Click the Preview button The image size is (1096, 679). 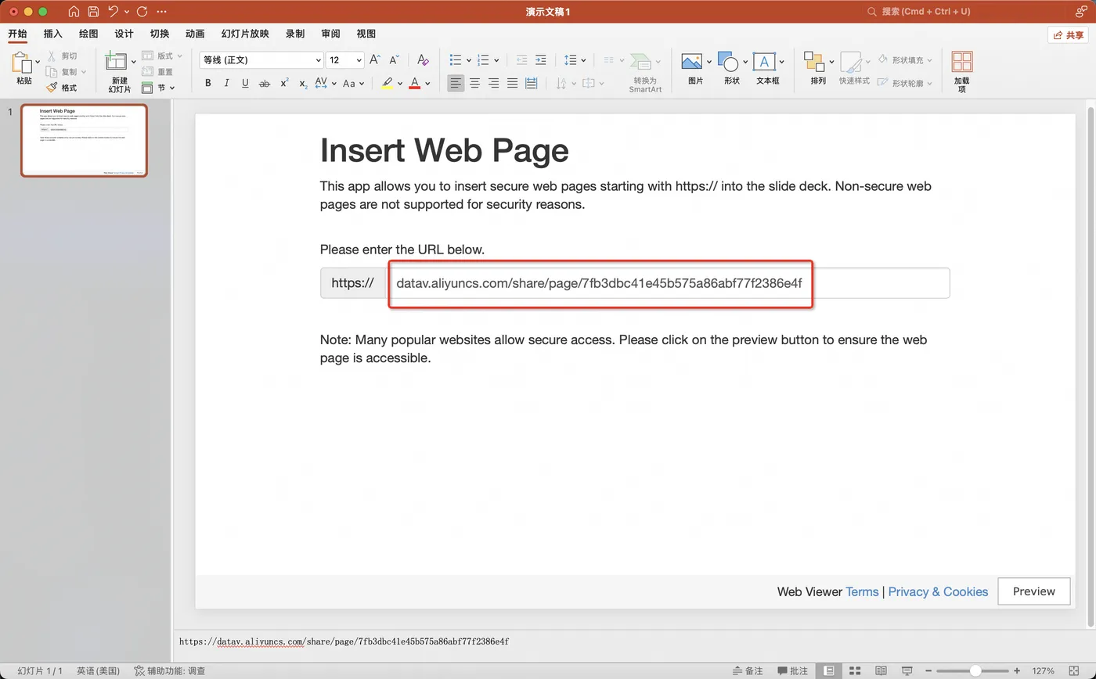(x=1034, y=591)
